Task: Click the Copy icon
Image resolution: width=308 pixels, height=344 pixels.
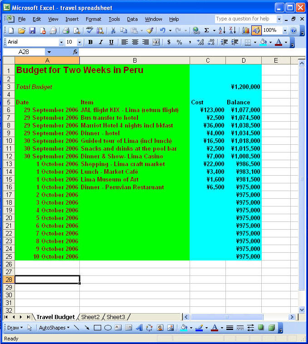Action: (124, 30)
